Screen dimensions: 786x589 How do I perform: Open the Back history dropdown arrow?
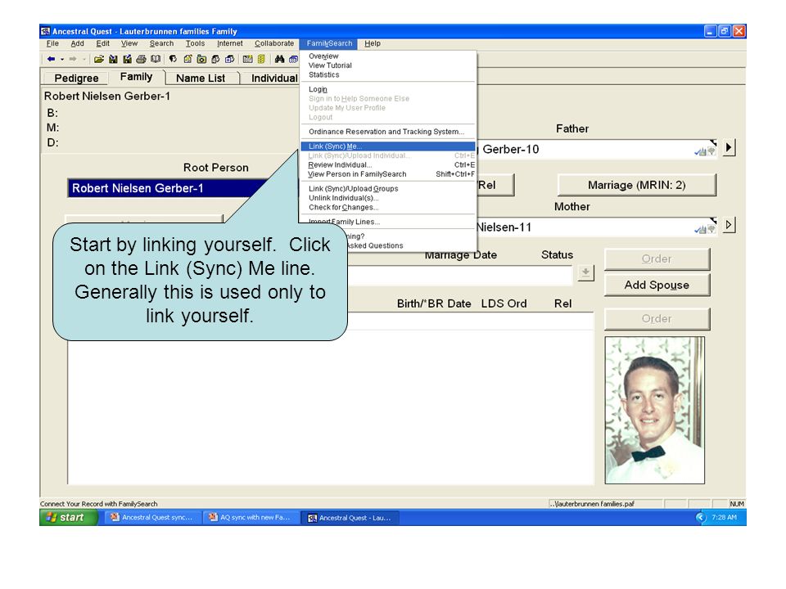[62, 59]
